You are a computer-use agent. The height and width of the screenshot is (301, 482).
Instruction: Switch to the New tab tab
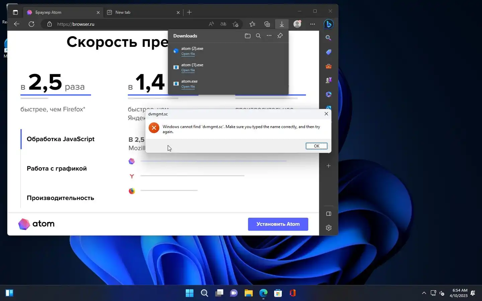coord(143,12)
